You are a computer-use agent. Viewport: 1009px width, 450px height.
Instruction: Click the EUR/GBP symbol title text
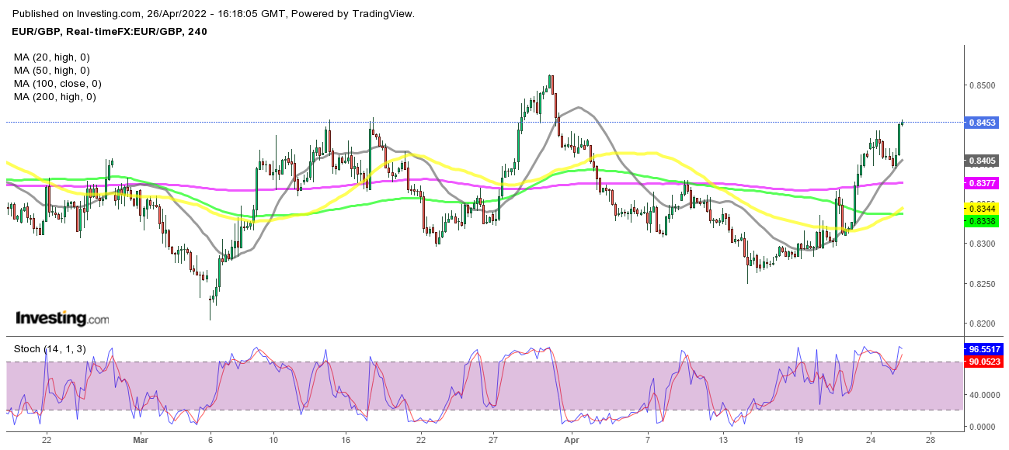(110, 31)
